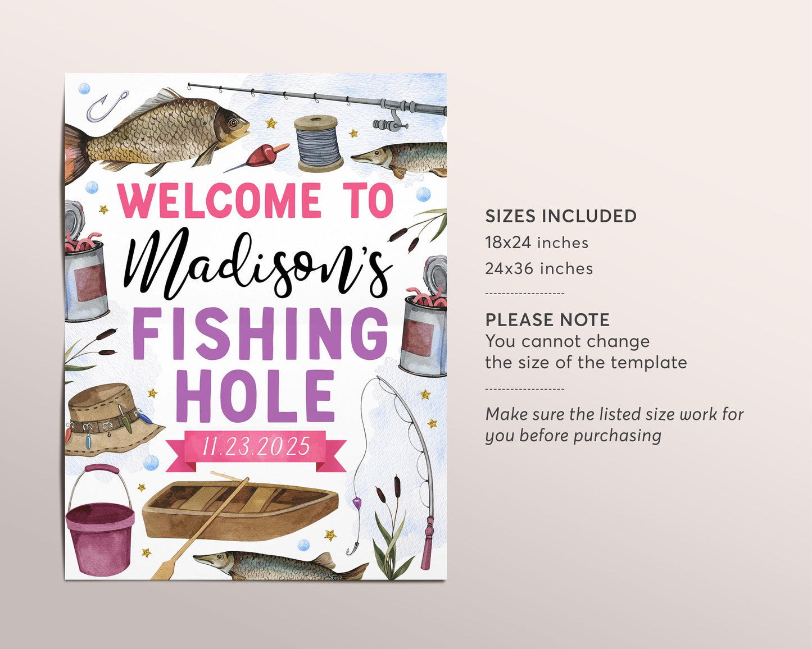812x649 pixels.
Task: Click the brown fishing hat with lures
Action: 114,419
